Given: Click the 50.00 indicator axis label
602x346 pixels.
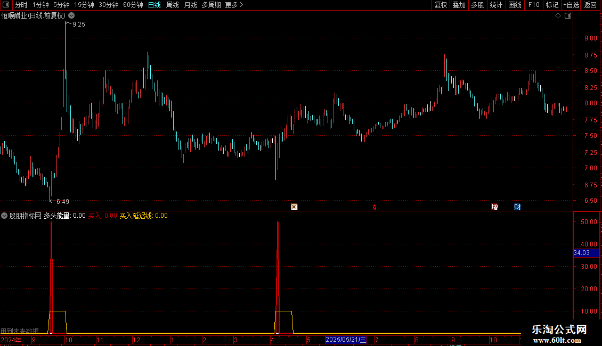Looking at the screenshot, I should (x=589, y=222).
